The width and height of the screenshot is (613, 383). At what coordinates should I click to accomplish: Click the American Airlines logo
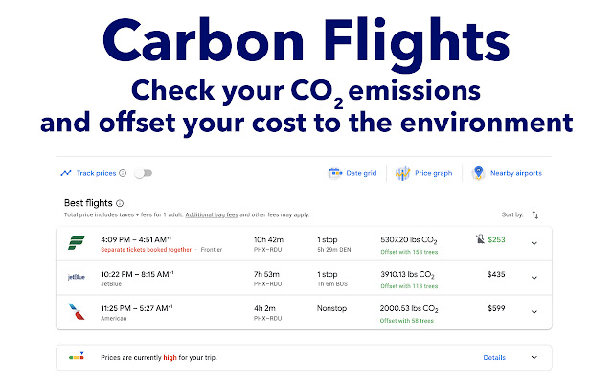75,309
